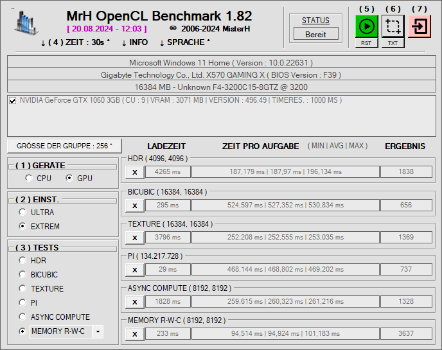Viewport: 442px width, 350px height.
Task: Click the HDR result value 1838
Action: (x=406, y=171)
